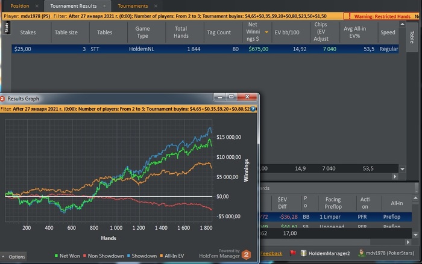Click the Results Graph filter bar
Image resolution: width=422 pixels, height=264 pixels.
point(128,109)
